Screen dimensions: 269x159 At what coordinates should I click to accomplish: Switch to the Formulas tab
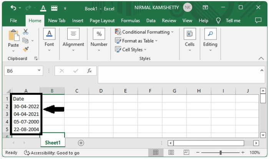[130, 21]
